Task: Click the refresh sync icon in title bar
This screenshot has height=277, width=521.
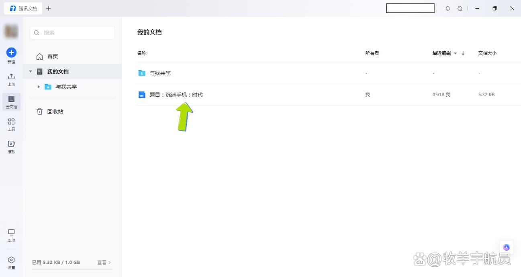Action: tap(460, 8)
